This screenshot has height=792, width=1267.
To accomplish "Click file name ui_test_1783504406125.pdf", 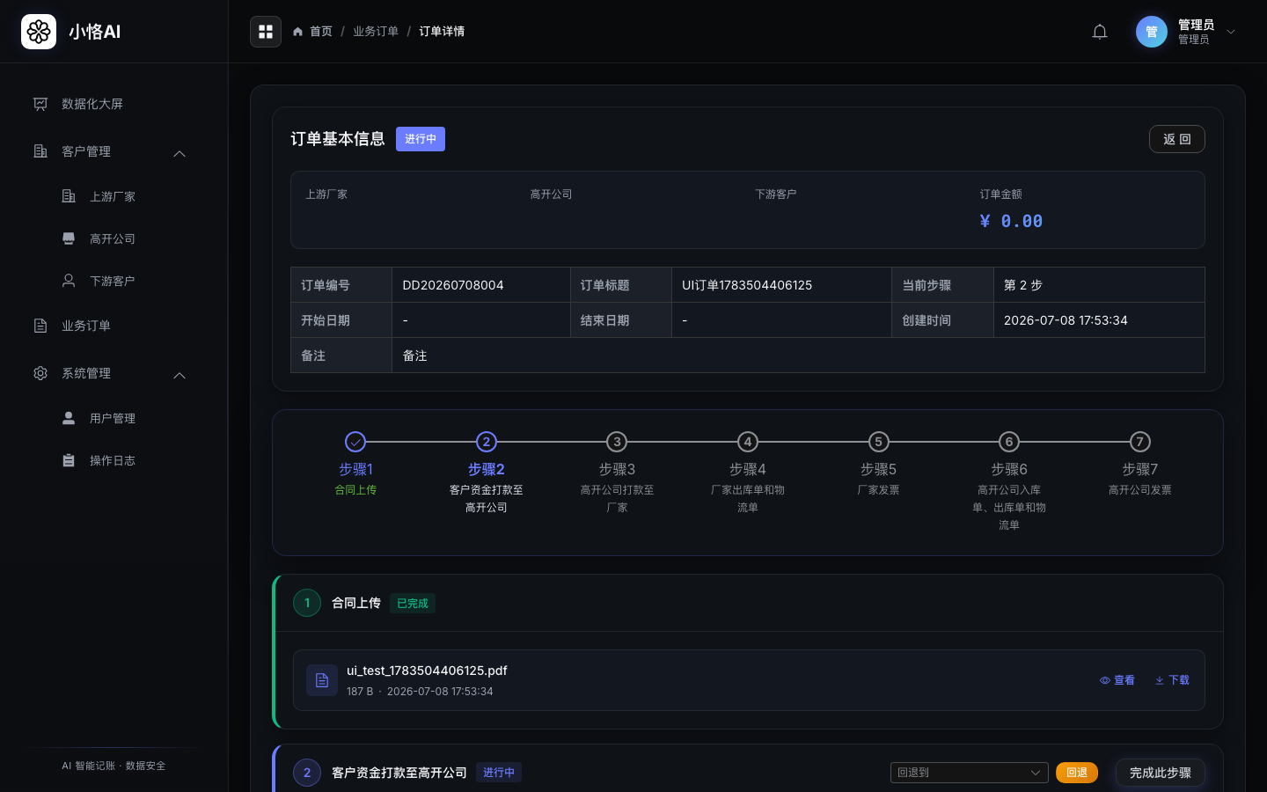I will [x=427, y=671].
